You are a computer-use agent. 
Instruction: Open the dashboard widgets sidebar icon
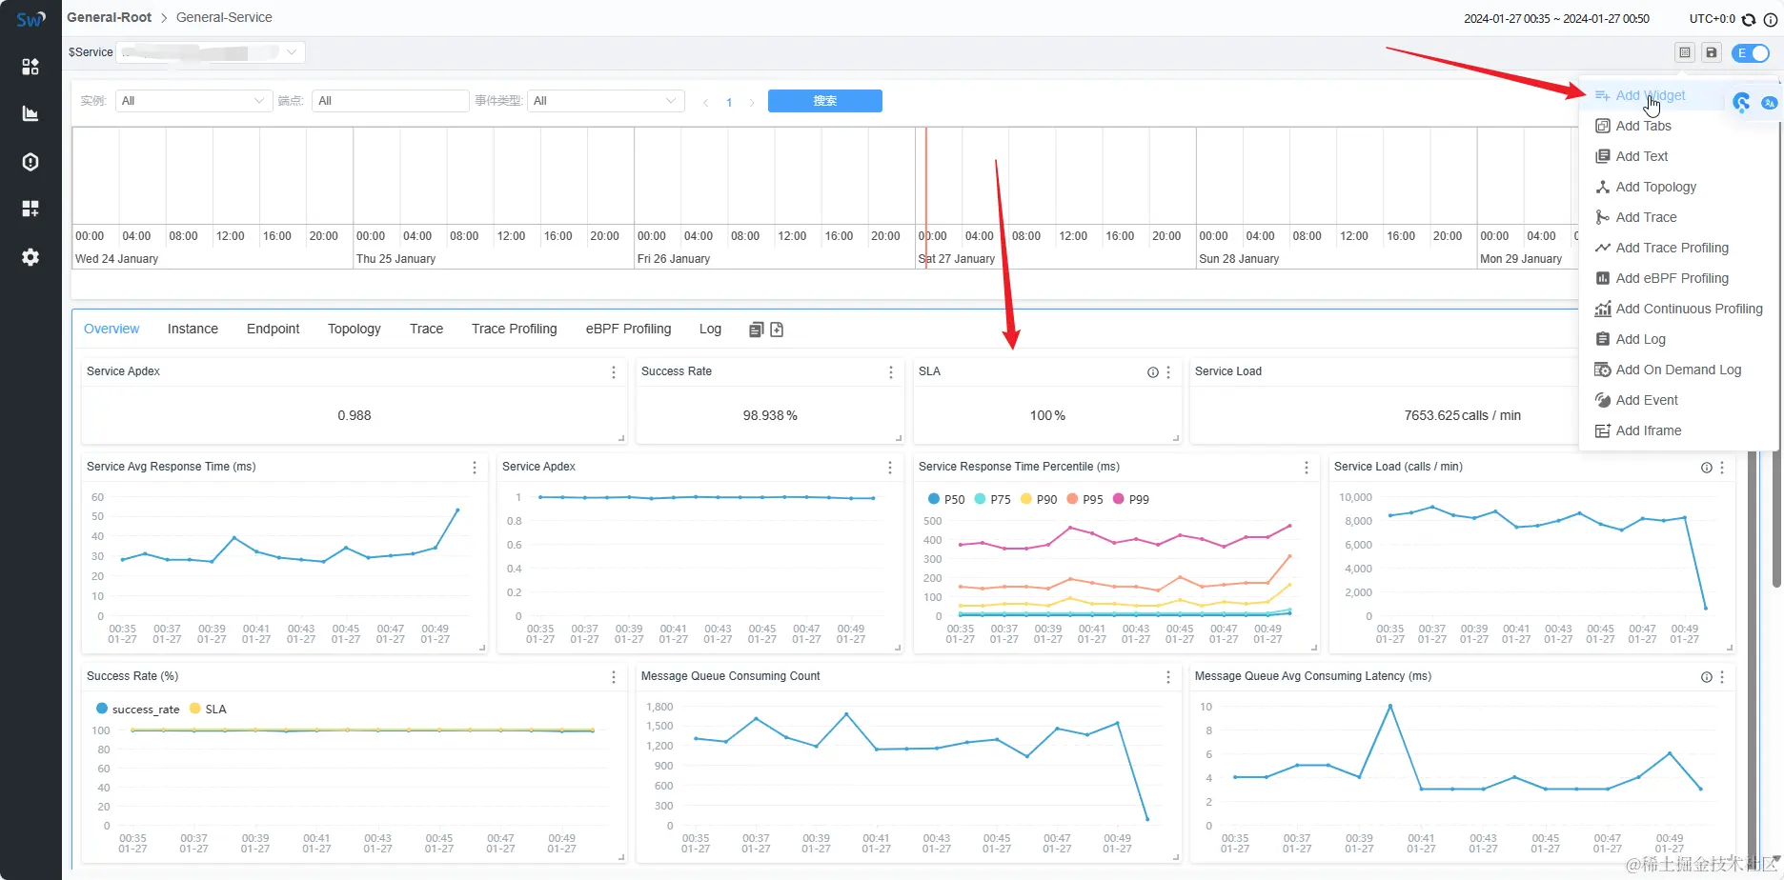click(x=30, y=66)
